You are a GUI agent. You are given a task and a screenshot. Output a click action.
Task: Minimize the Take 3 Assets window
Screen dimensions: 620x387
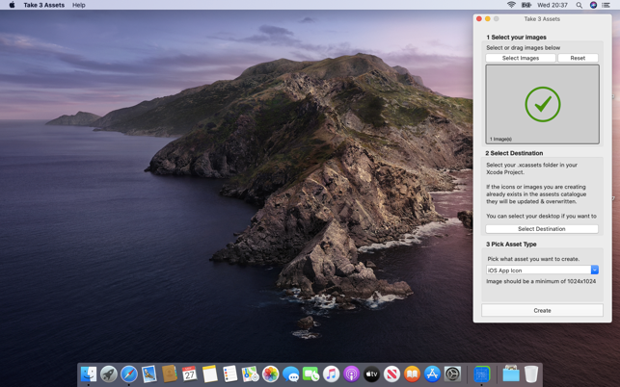click(x=488, y=19)
